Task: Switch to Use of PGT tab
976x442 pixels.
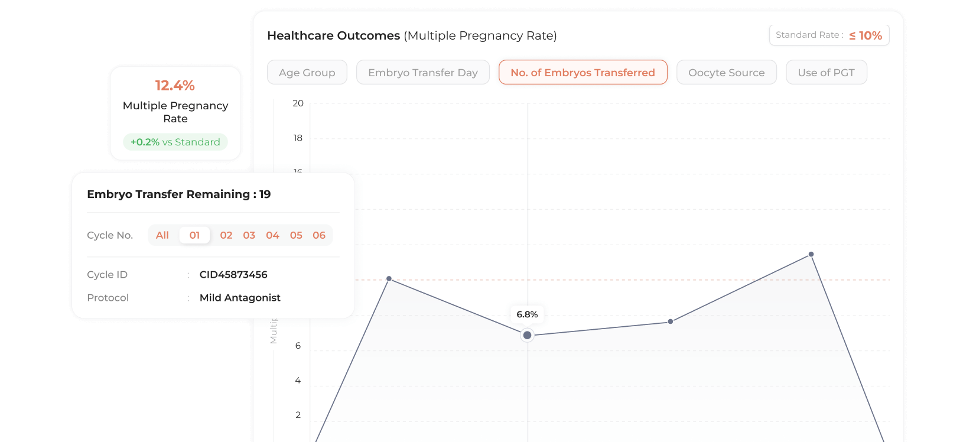Action: pyautogui.click(x=826, y=73)
